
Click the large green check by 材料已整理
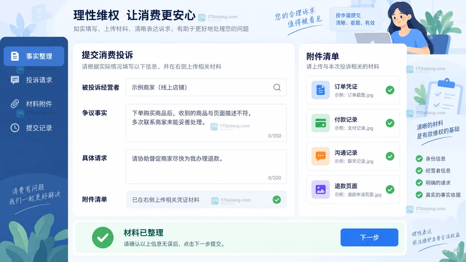pos(103,237)
